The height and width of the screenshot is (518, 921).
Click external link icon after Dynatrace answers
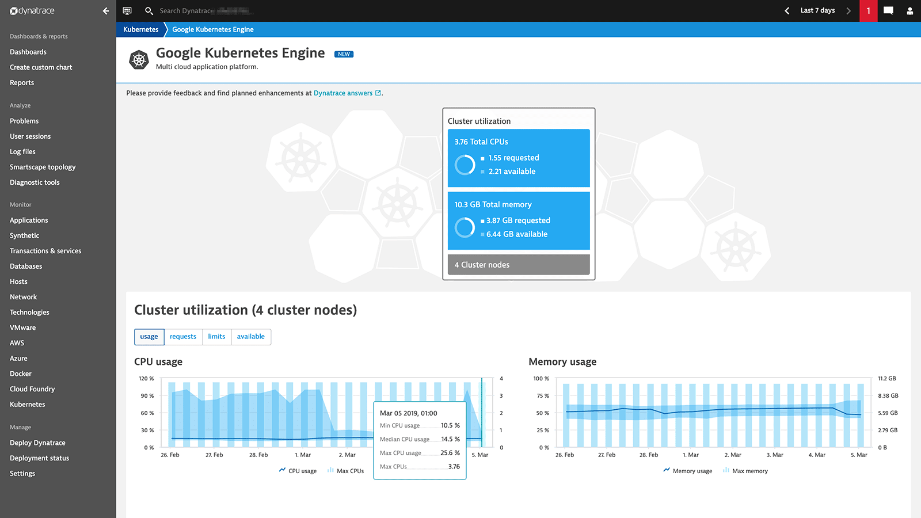(x=378, y=93)
